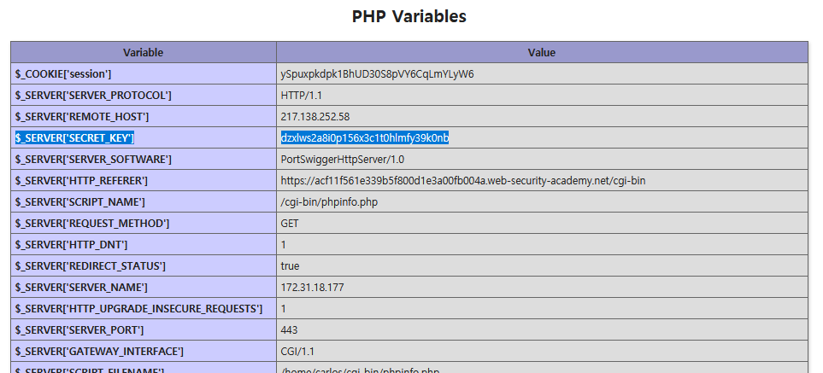Select the session cookie value ySpuxpkdpk1BhUD30S8pVY6CqLmYLyW6

377,74
